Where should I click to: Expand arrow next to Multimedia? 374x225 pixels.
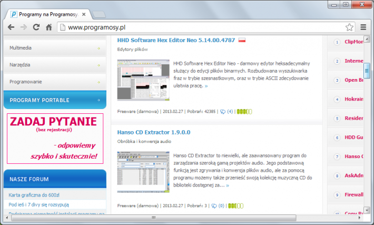pos(99,48)
